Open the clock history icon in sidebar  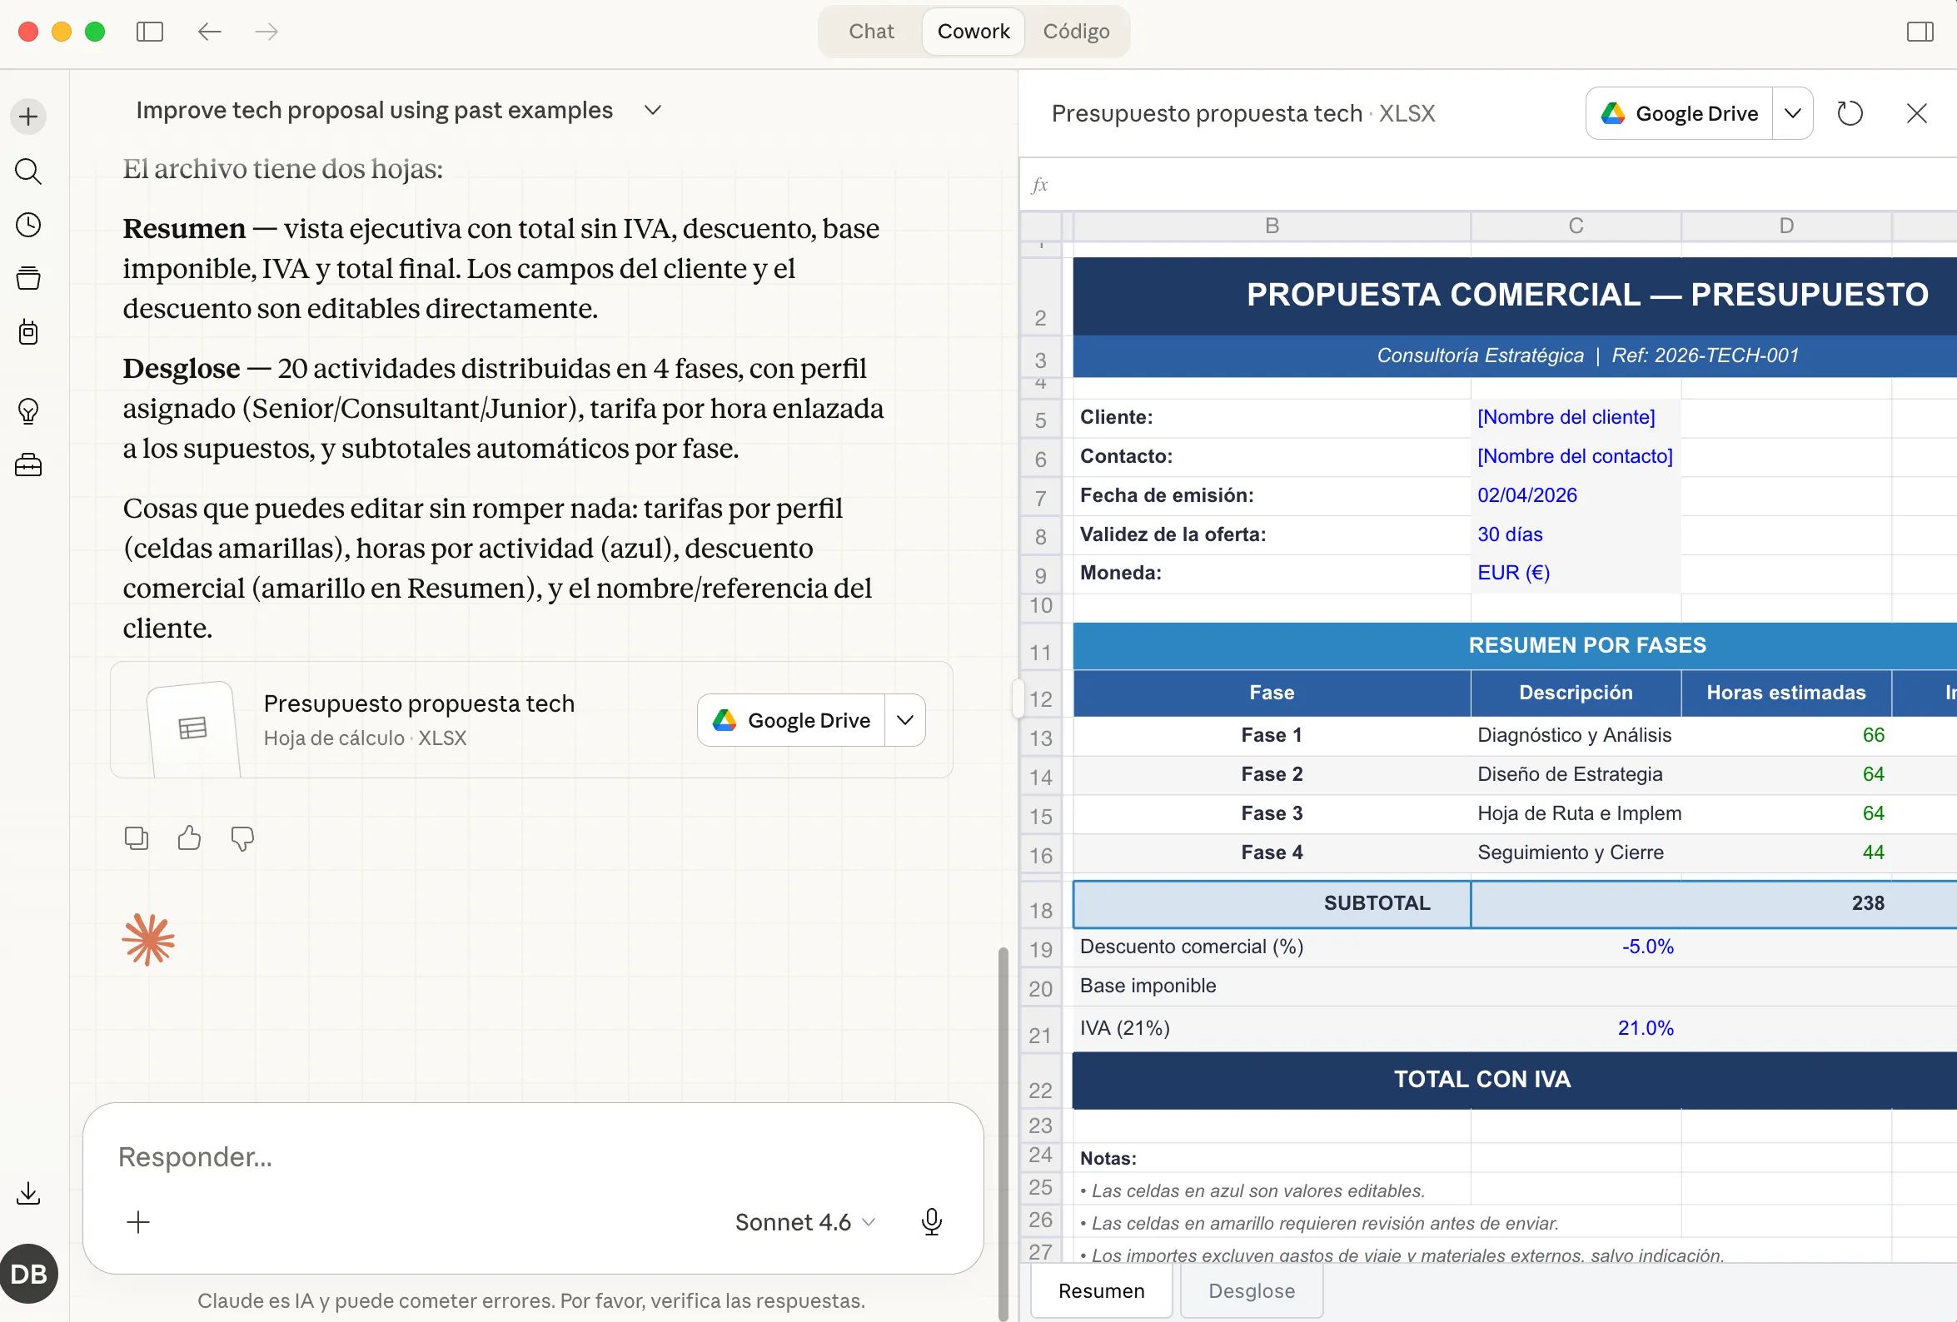(x=28, y=225)
